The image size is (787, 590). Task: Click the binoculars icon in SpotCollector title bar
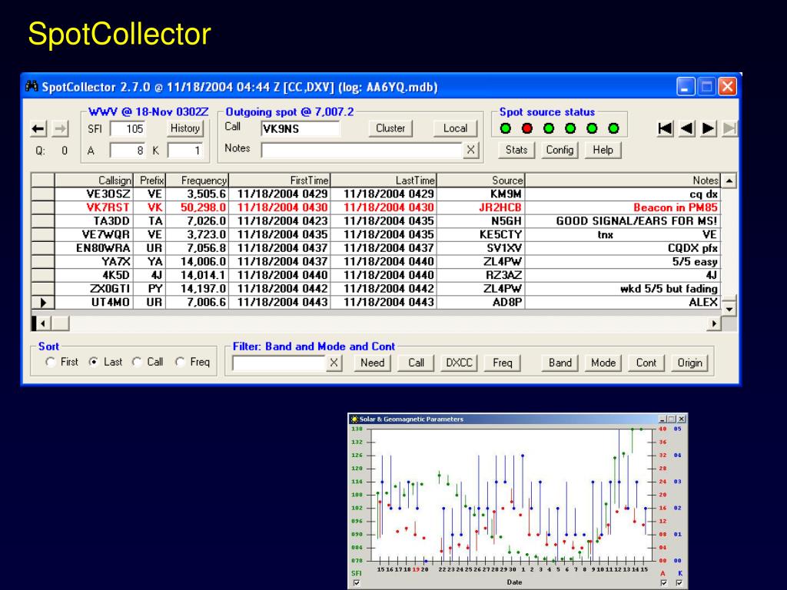[32, 86]
